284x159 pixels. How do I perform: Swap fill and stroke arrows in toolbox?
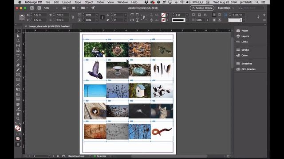20,124
